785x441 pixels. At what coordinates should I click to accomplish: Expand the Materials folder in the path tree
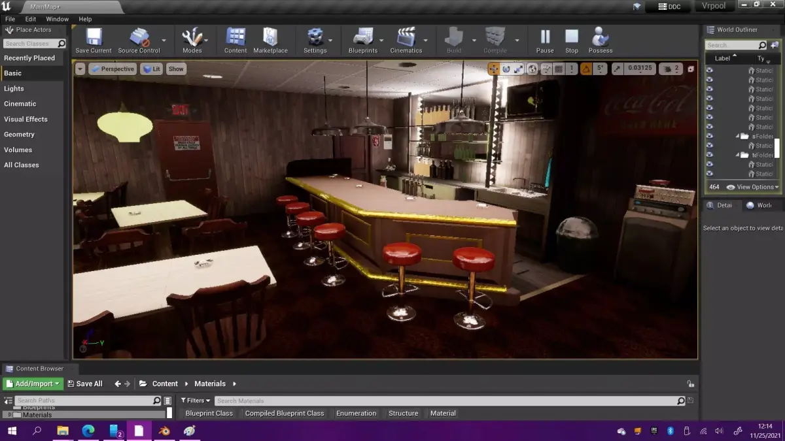pyautogui.click(x=10, y=415)
